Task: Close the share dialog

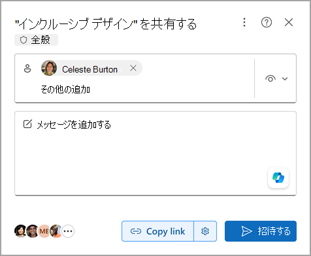Action: pyautogui.click(x=289, y=22)
